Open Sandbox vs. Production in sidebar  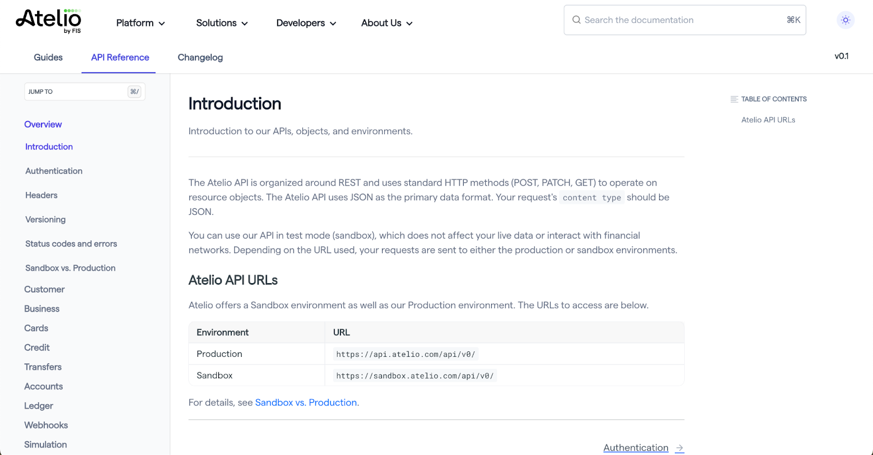point(70,268)
